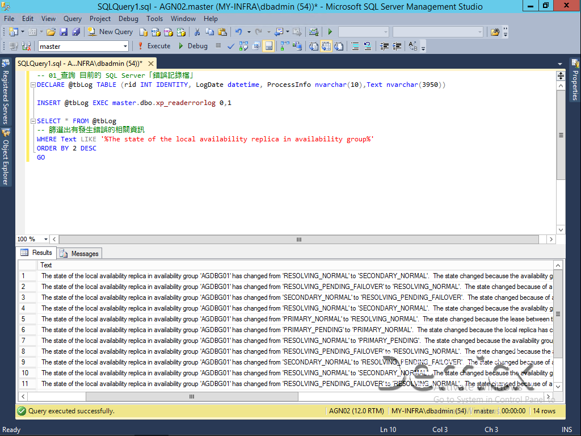This screenshot has width=581, height=436.
Task: Open the master database dropdown
Action: [x=126, y=46]
